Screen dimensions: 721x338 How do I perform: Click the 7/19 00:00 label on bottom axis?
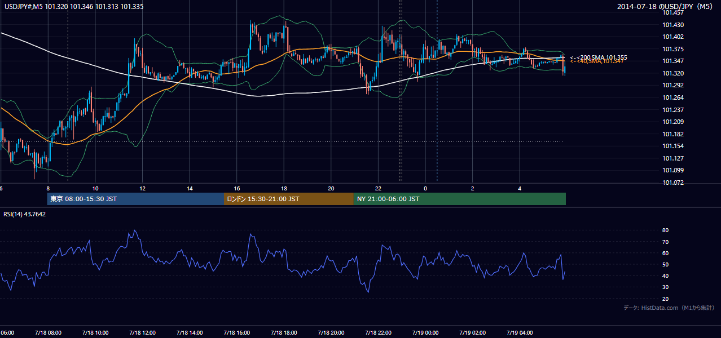(425, 332)
